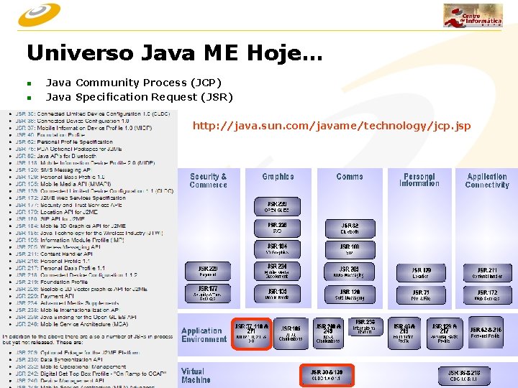Select the JSR 177 Security & Trust Services box
Viewport: 518px width, 388px height.
(208, 293)
